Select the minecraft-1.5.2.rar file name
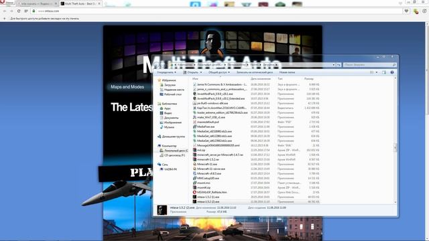The height and width of the screenshot is (241, 429). tap(208, 159)
